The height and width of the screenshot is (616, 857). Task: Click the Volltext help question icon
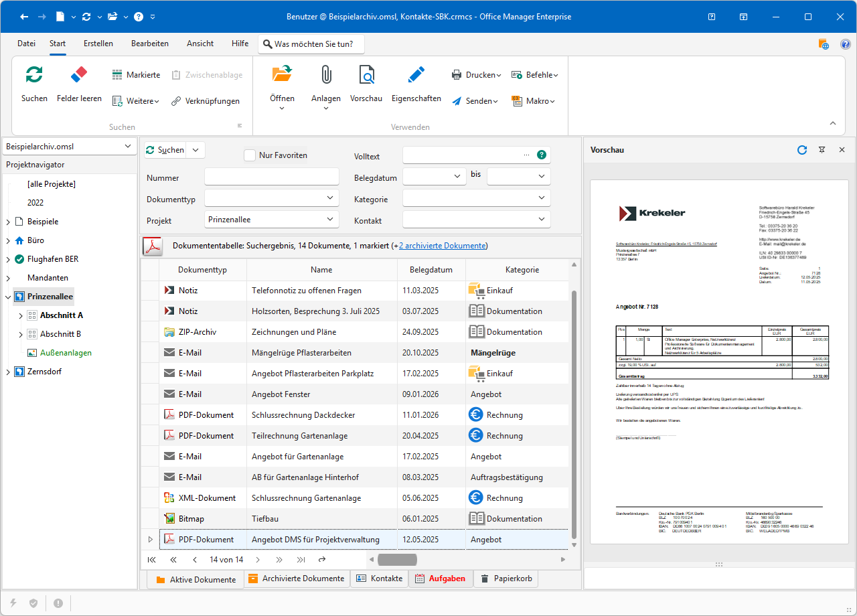pos(542,155)
